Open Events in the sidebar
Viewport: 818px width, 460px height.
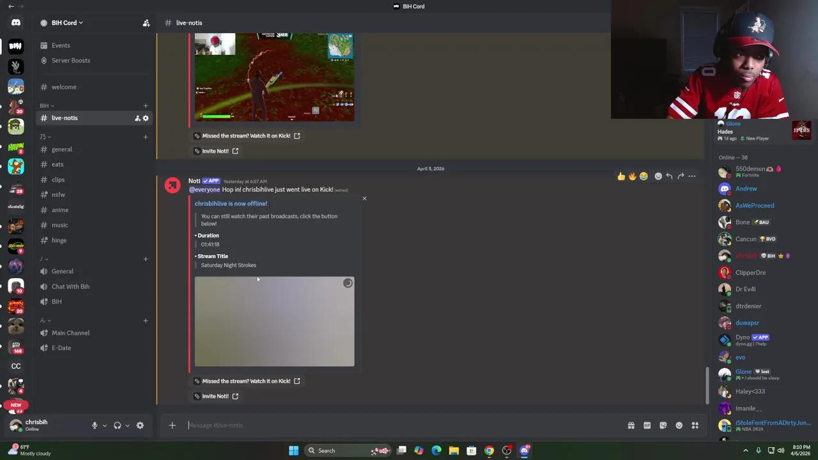point(95,45)
